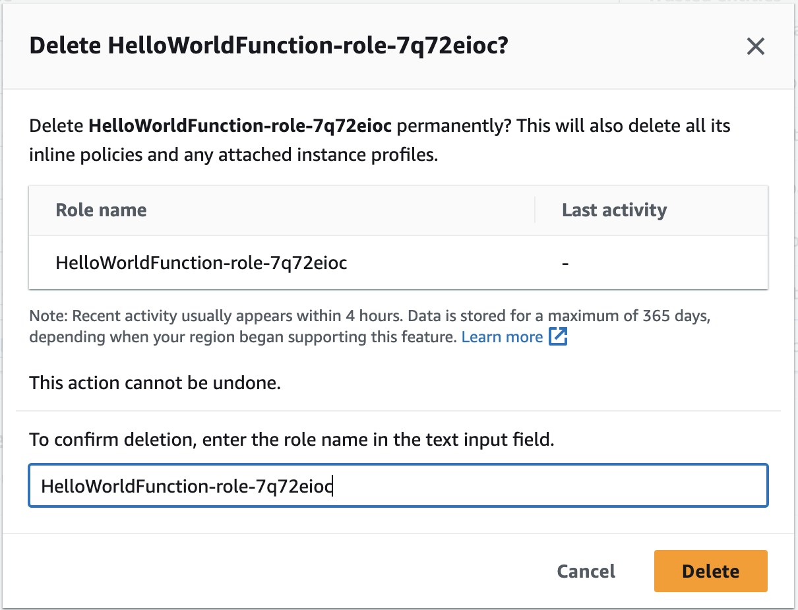
Task: Click the Last activity dash cell
Action: tap(565, 263)
